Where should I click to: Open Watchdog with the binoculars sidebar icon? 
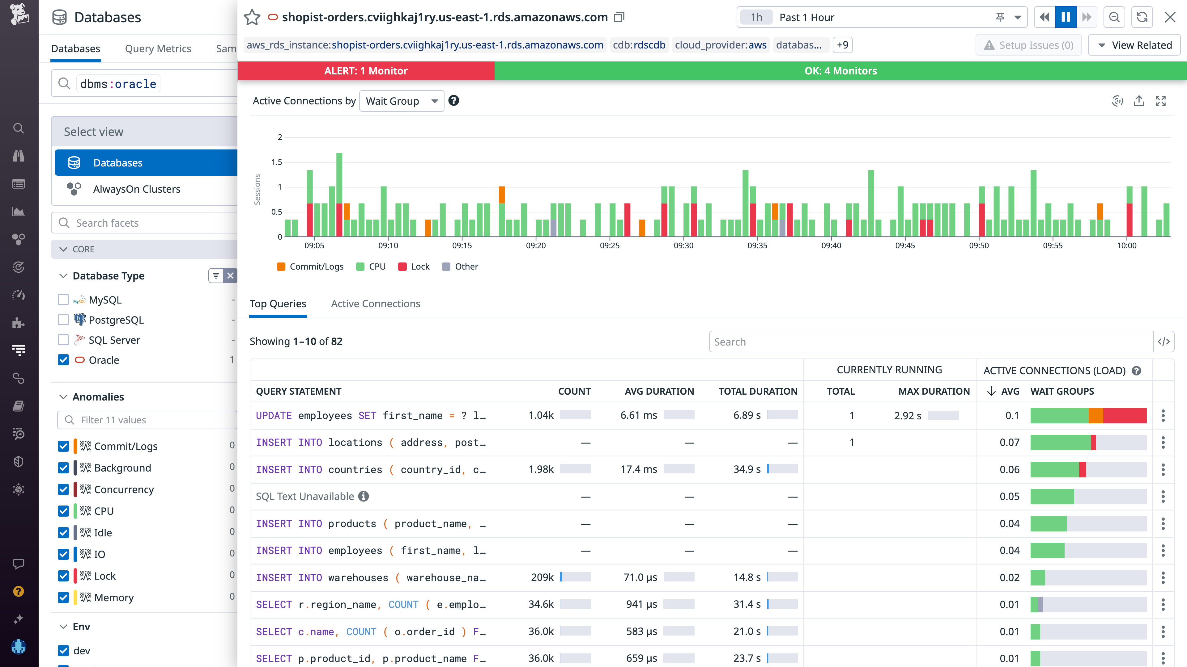tap(19, 157)
